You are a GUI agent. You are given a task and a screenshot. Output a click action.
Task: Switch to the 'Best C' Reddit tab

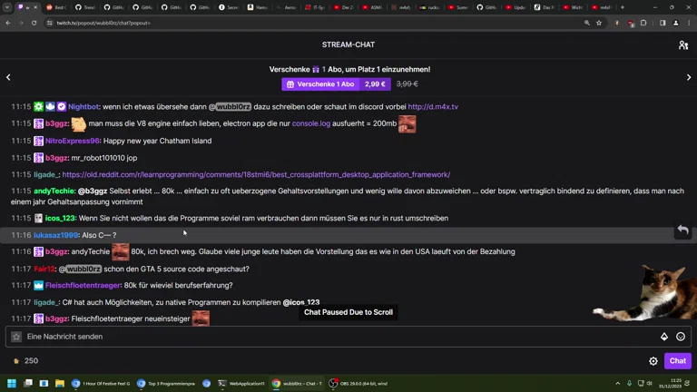tap(56, 7)
